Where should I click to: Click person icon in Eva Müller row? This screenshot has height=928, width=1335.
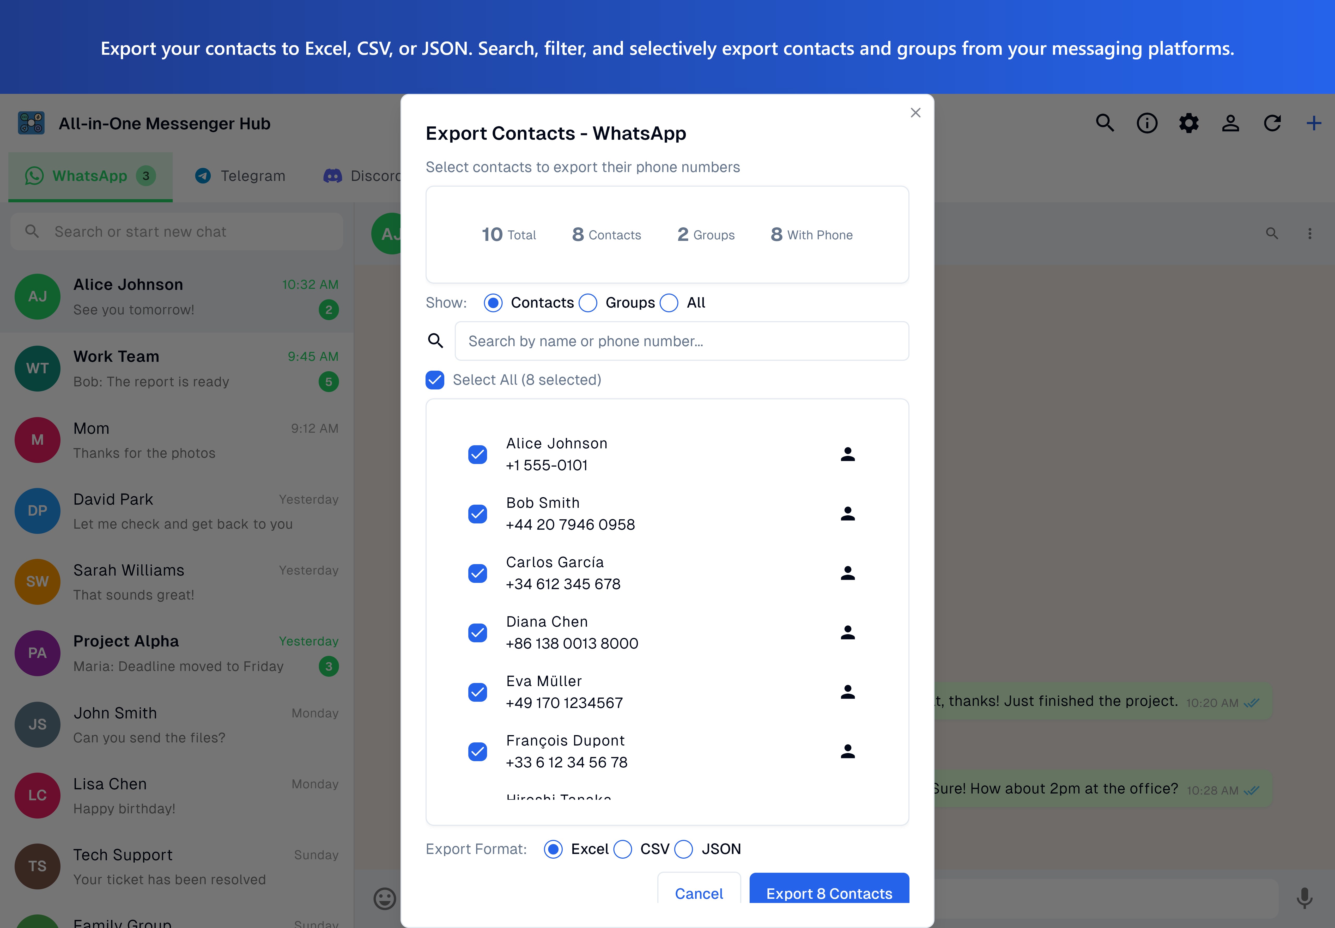[848, 692]
